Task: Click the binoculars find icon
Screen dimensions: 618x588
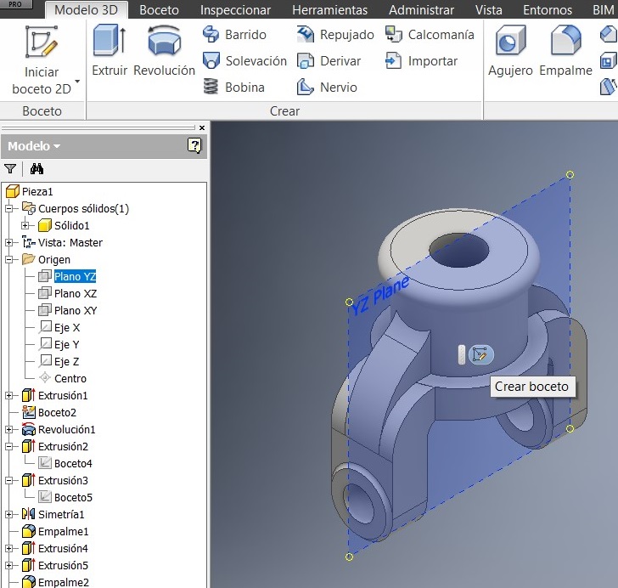Action: (x=37, y=169)
